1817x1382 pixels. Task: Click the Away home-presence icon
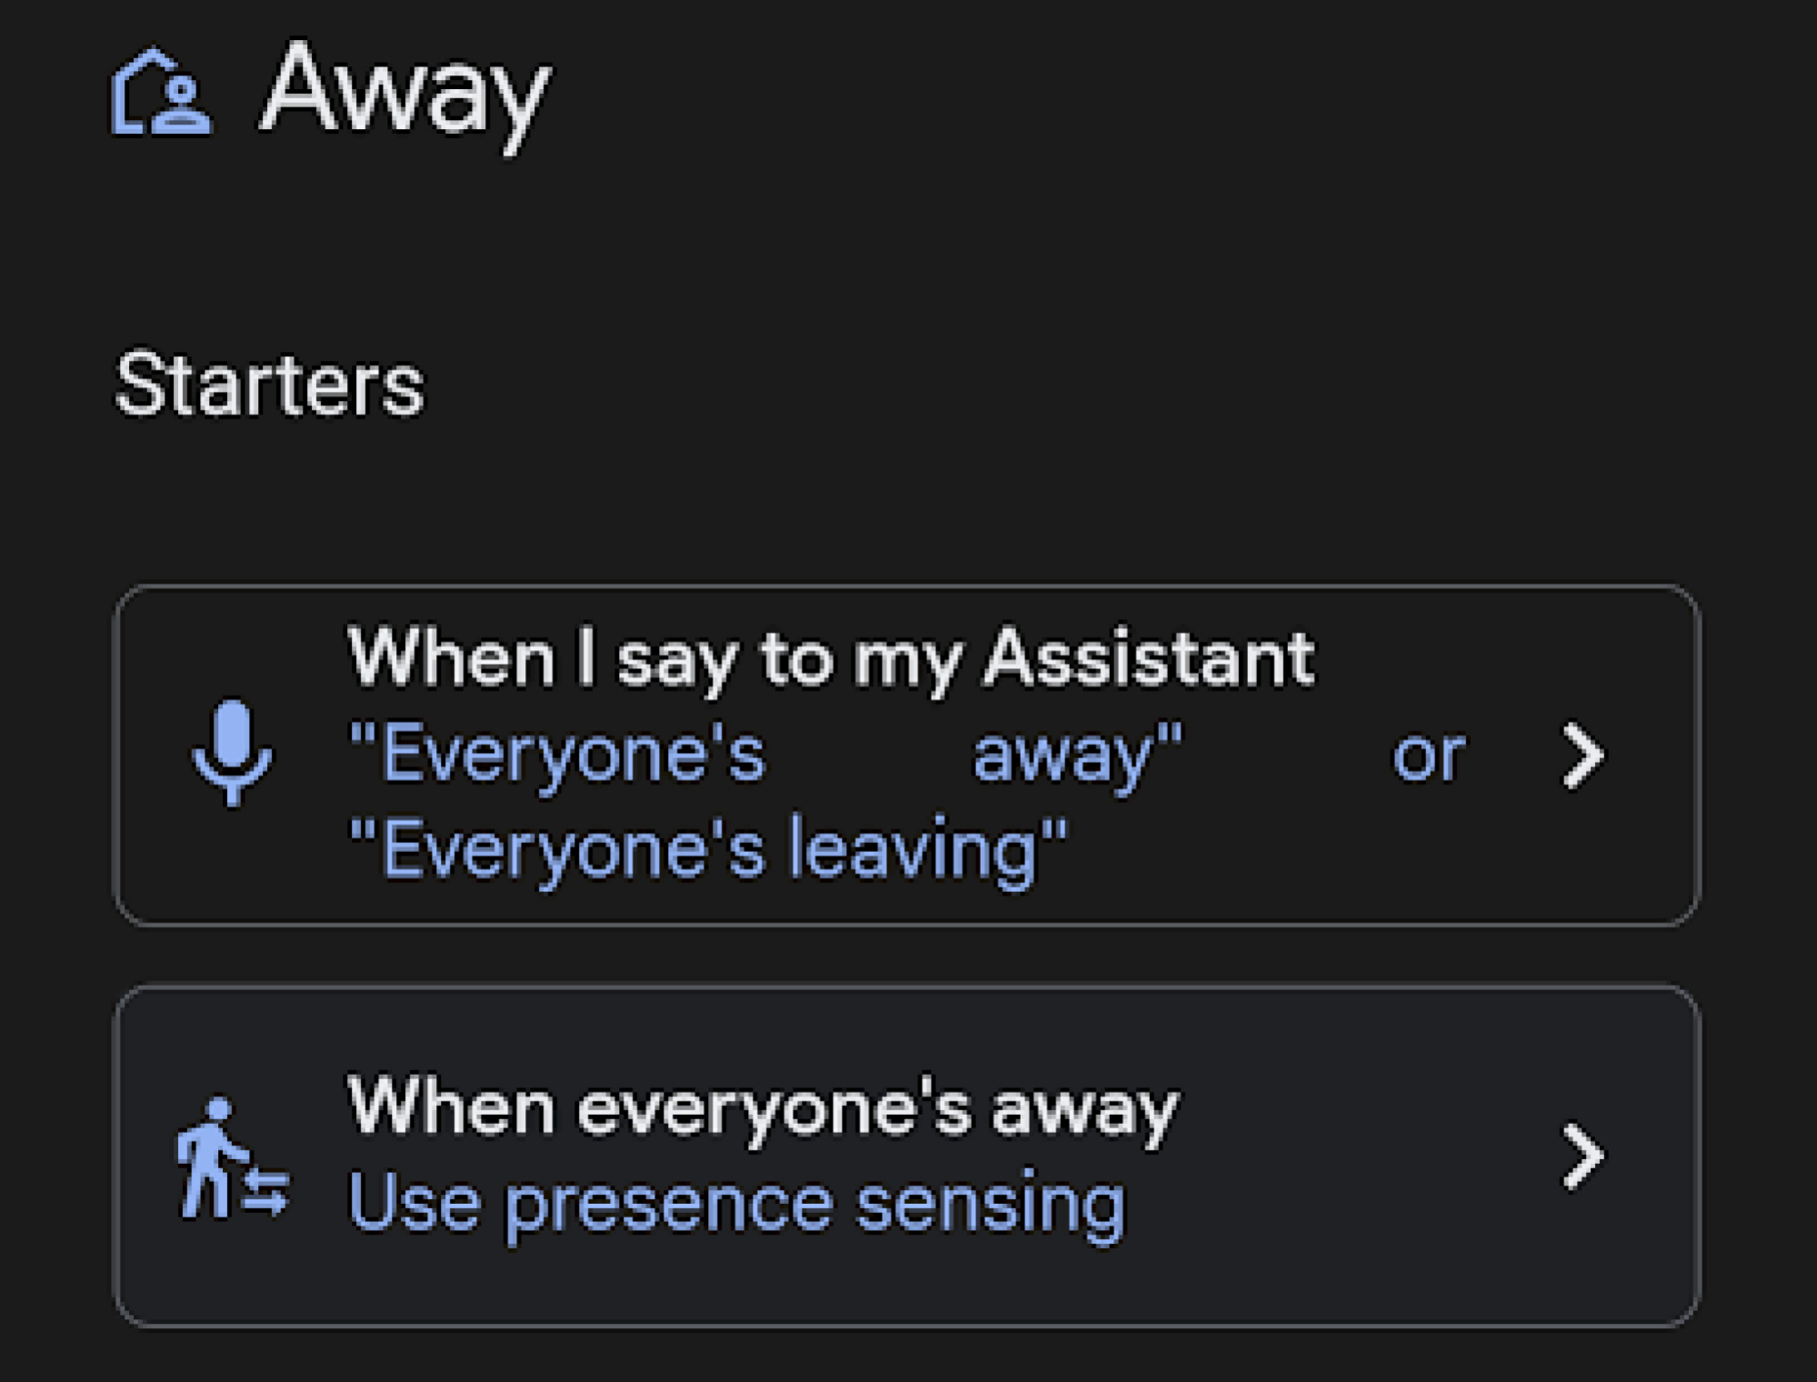pyautogui.click(x=161, y=93)
